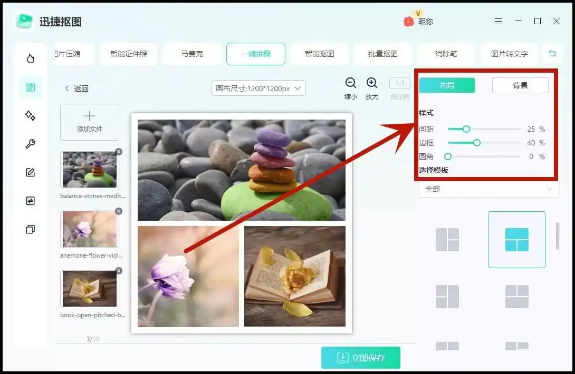575x374 pixels.
Task: Click the 边框 border slider handle
Action: pos(477,143)
